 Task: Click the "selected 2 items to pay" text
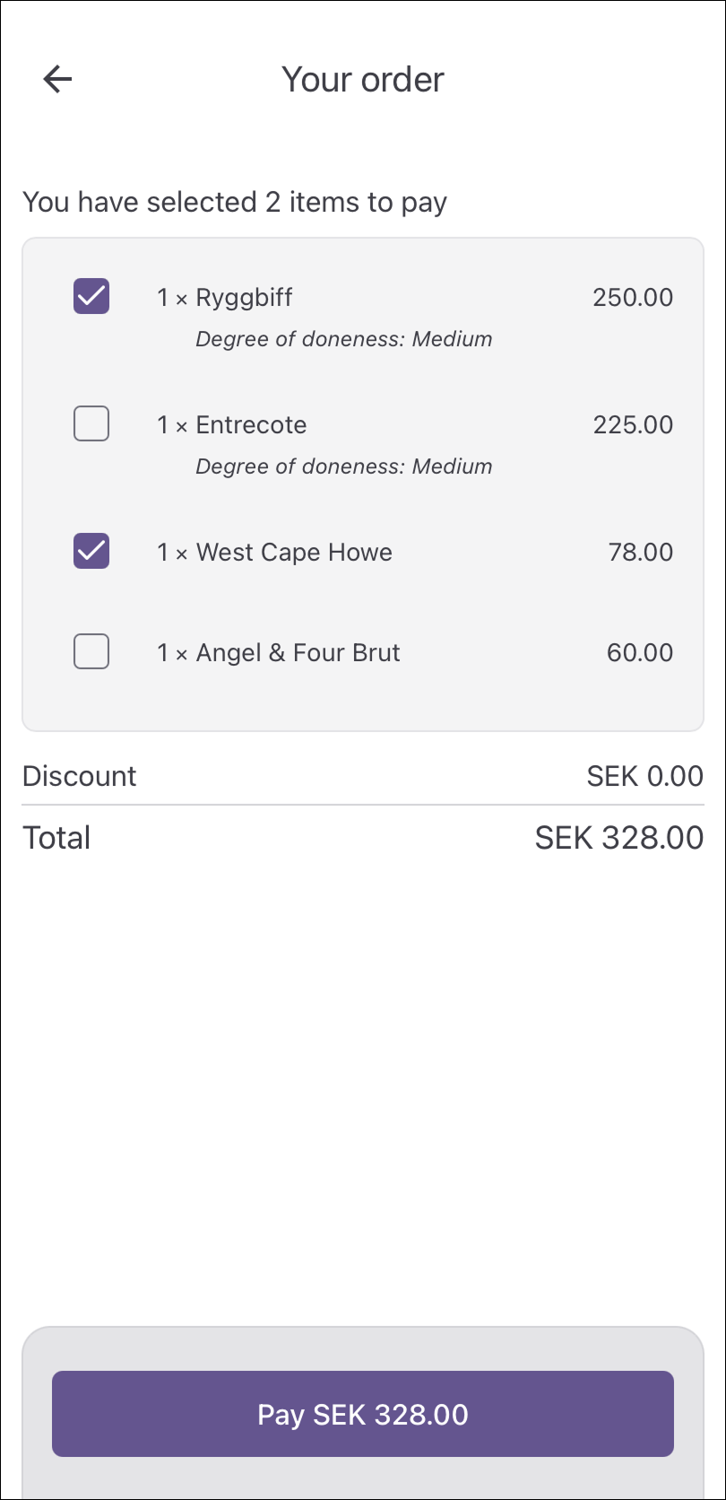235,202
